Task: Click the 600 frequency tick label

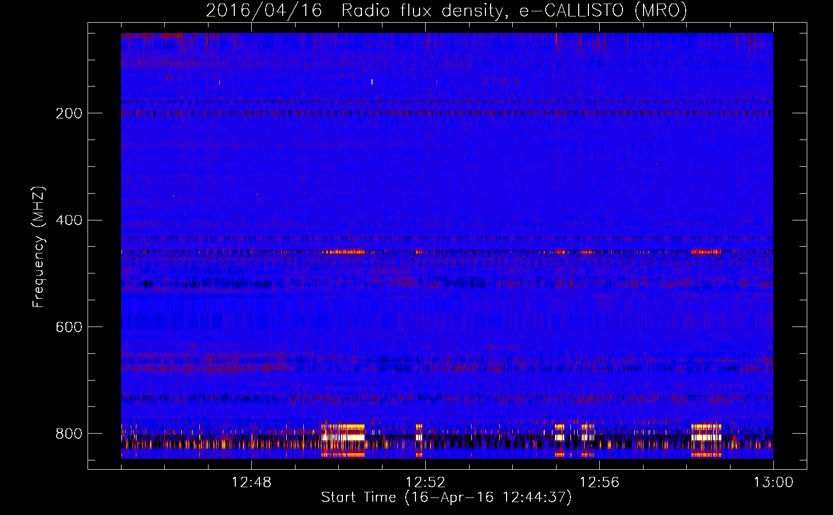Action: pyautogui.click(x=69, y=328)
